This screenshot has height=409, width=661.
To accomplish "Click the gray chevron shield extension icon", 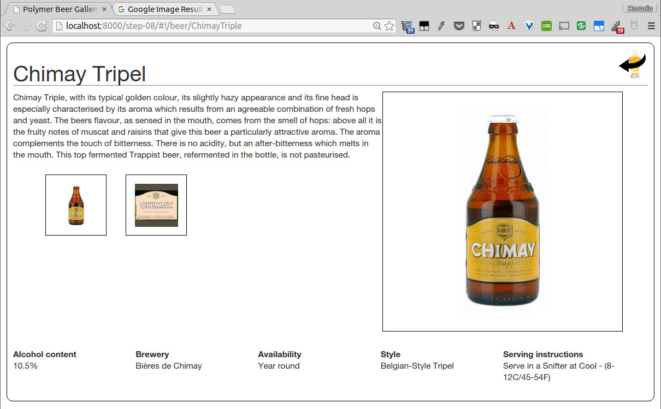I will [x=634, y=26].
